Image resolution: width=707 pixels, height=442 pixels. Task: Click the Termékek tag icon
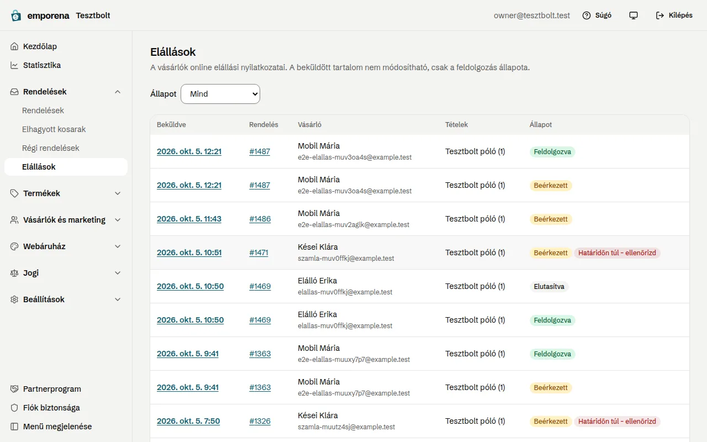(x=14, y=193)
